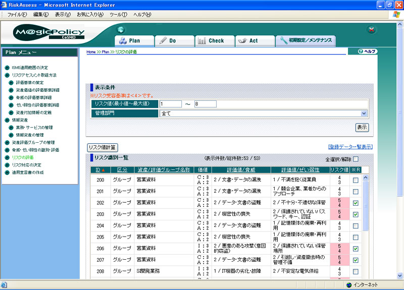
Task: Open the 登録データ一覧表示 link
Action: (350, 147)
